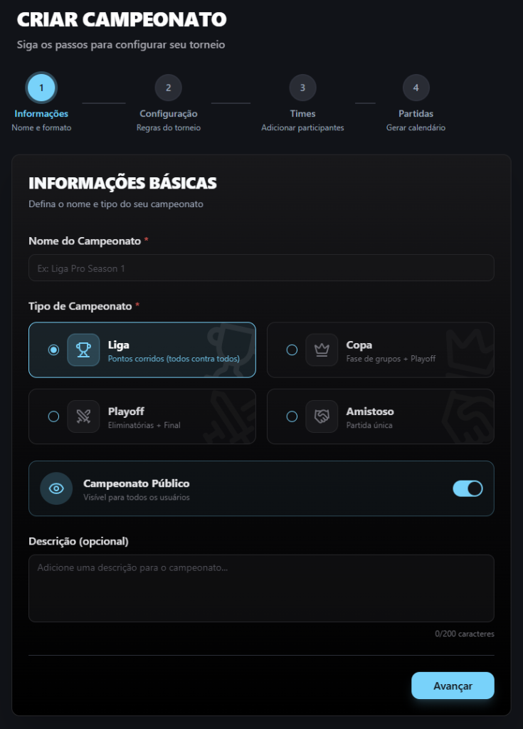Click into the Descrição text area
This screenshot has width=523, height=729.
[x=261, y=588]
